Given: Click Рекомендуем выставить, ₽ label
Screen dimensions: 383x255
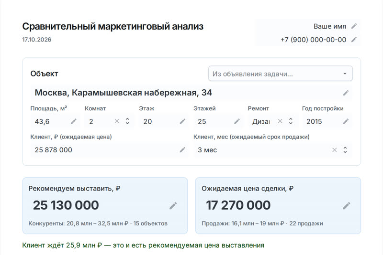Looking at the screenshot, I should (74, 188).
